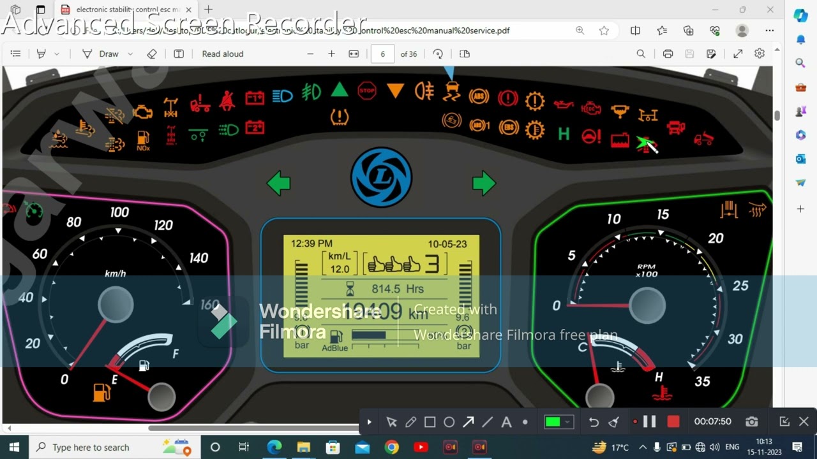Screen dimensions: 817x459
Task: Rotate the PDF page
Action: tap(438, 54)
